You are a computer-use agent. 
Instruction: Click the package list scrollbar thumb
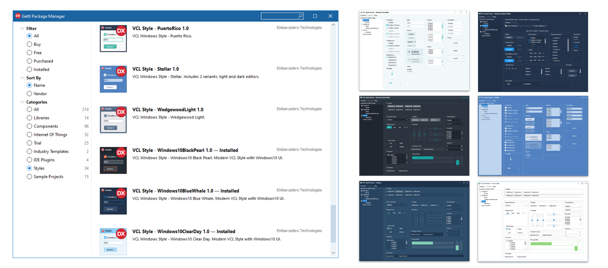333,224
